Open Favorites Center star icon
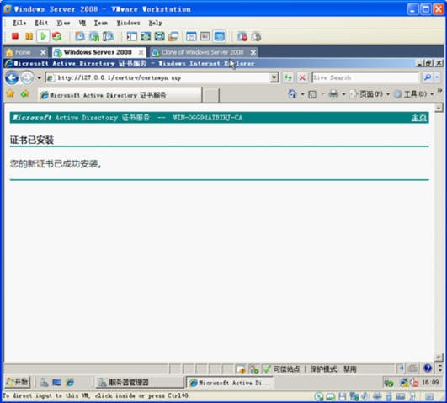The height and width of the screenshot is (403, 447). pyautogui.click(x=11, y=93)
